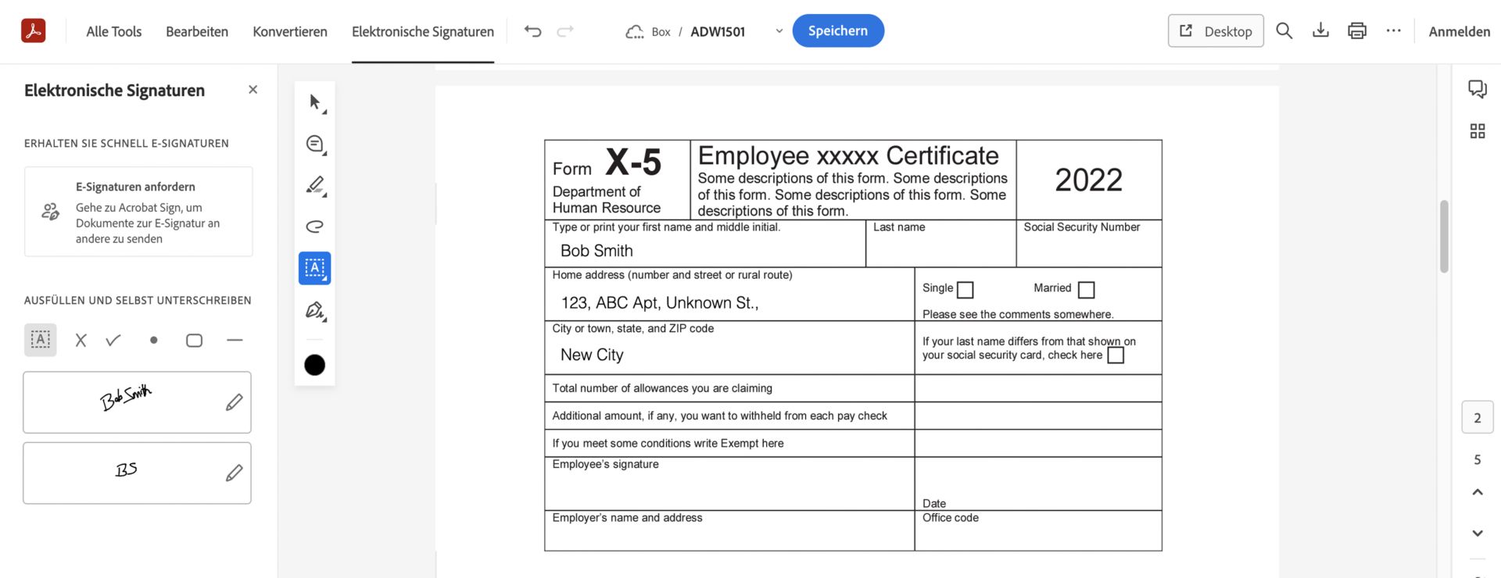Click the Exempt value cell
The height and width of the screenshot is (578, 1501).
(1038, 443)
